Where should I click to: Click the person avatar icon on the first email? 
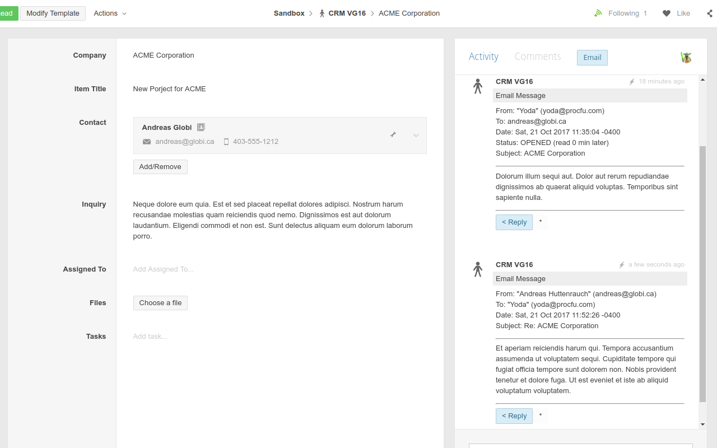click(477, 86)
